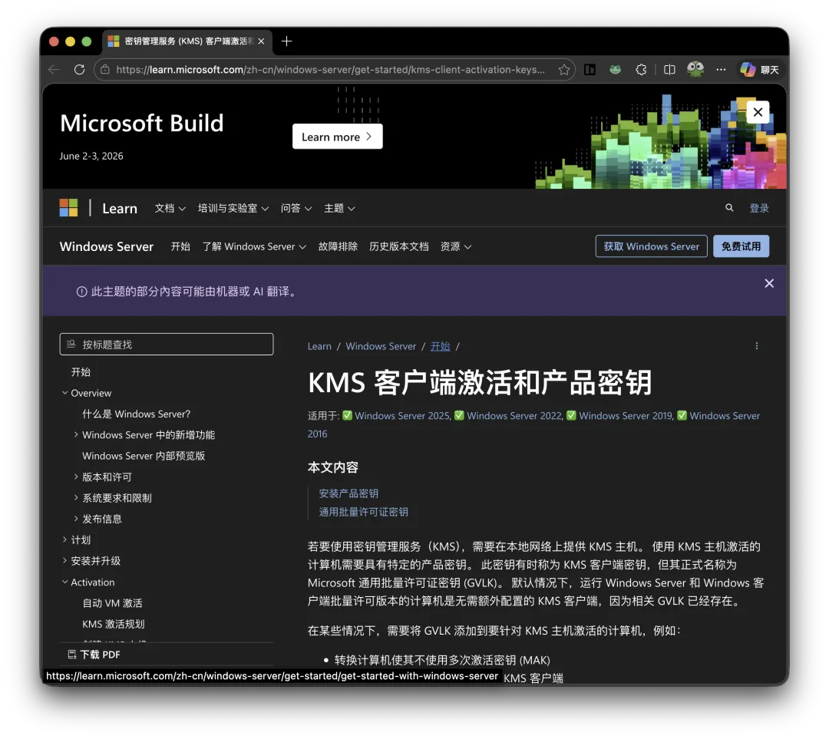829x739 pixels.
Task: Click 获取 Windows Server button
Action: (x=652, y=246)
